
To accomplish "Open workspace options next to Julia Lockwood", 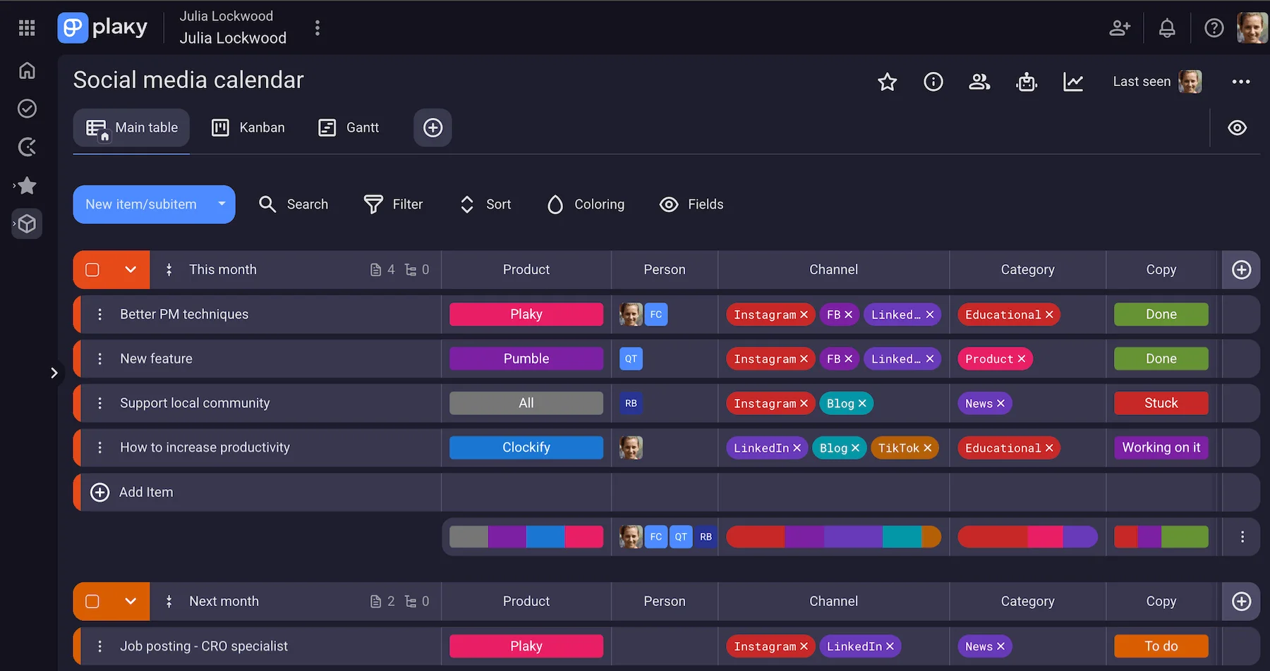I will (317, 27).
